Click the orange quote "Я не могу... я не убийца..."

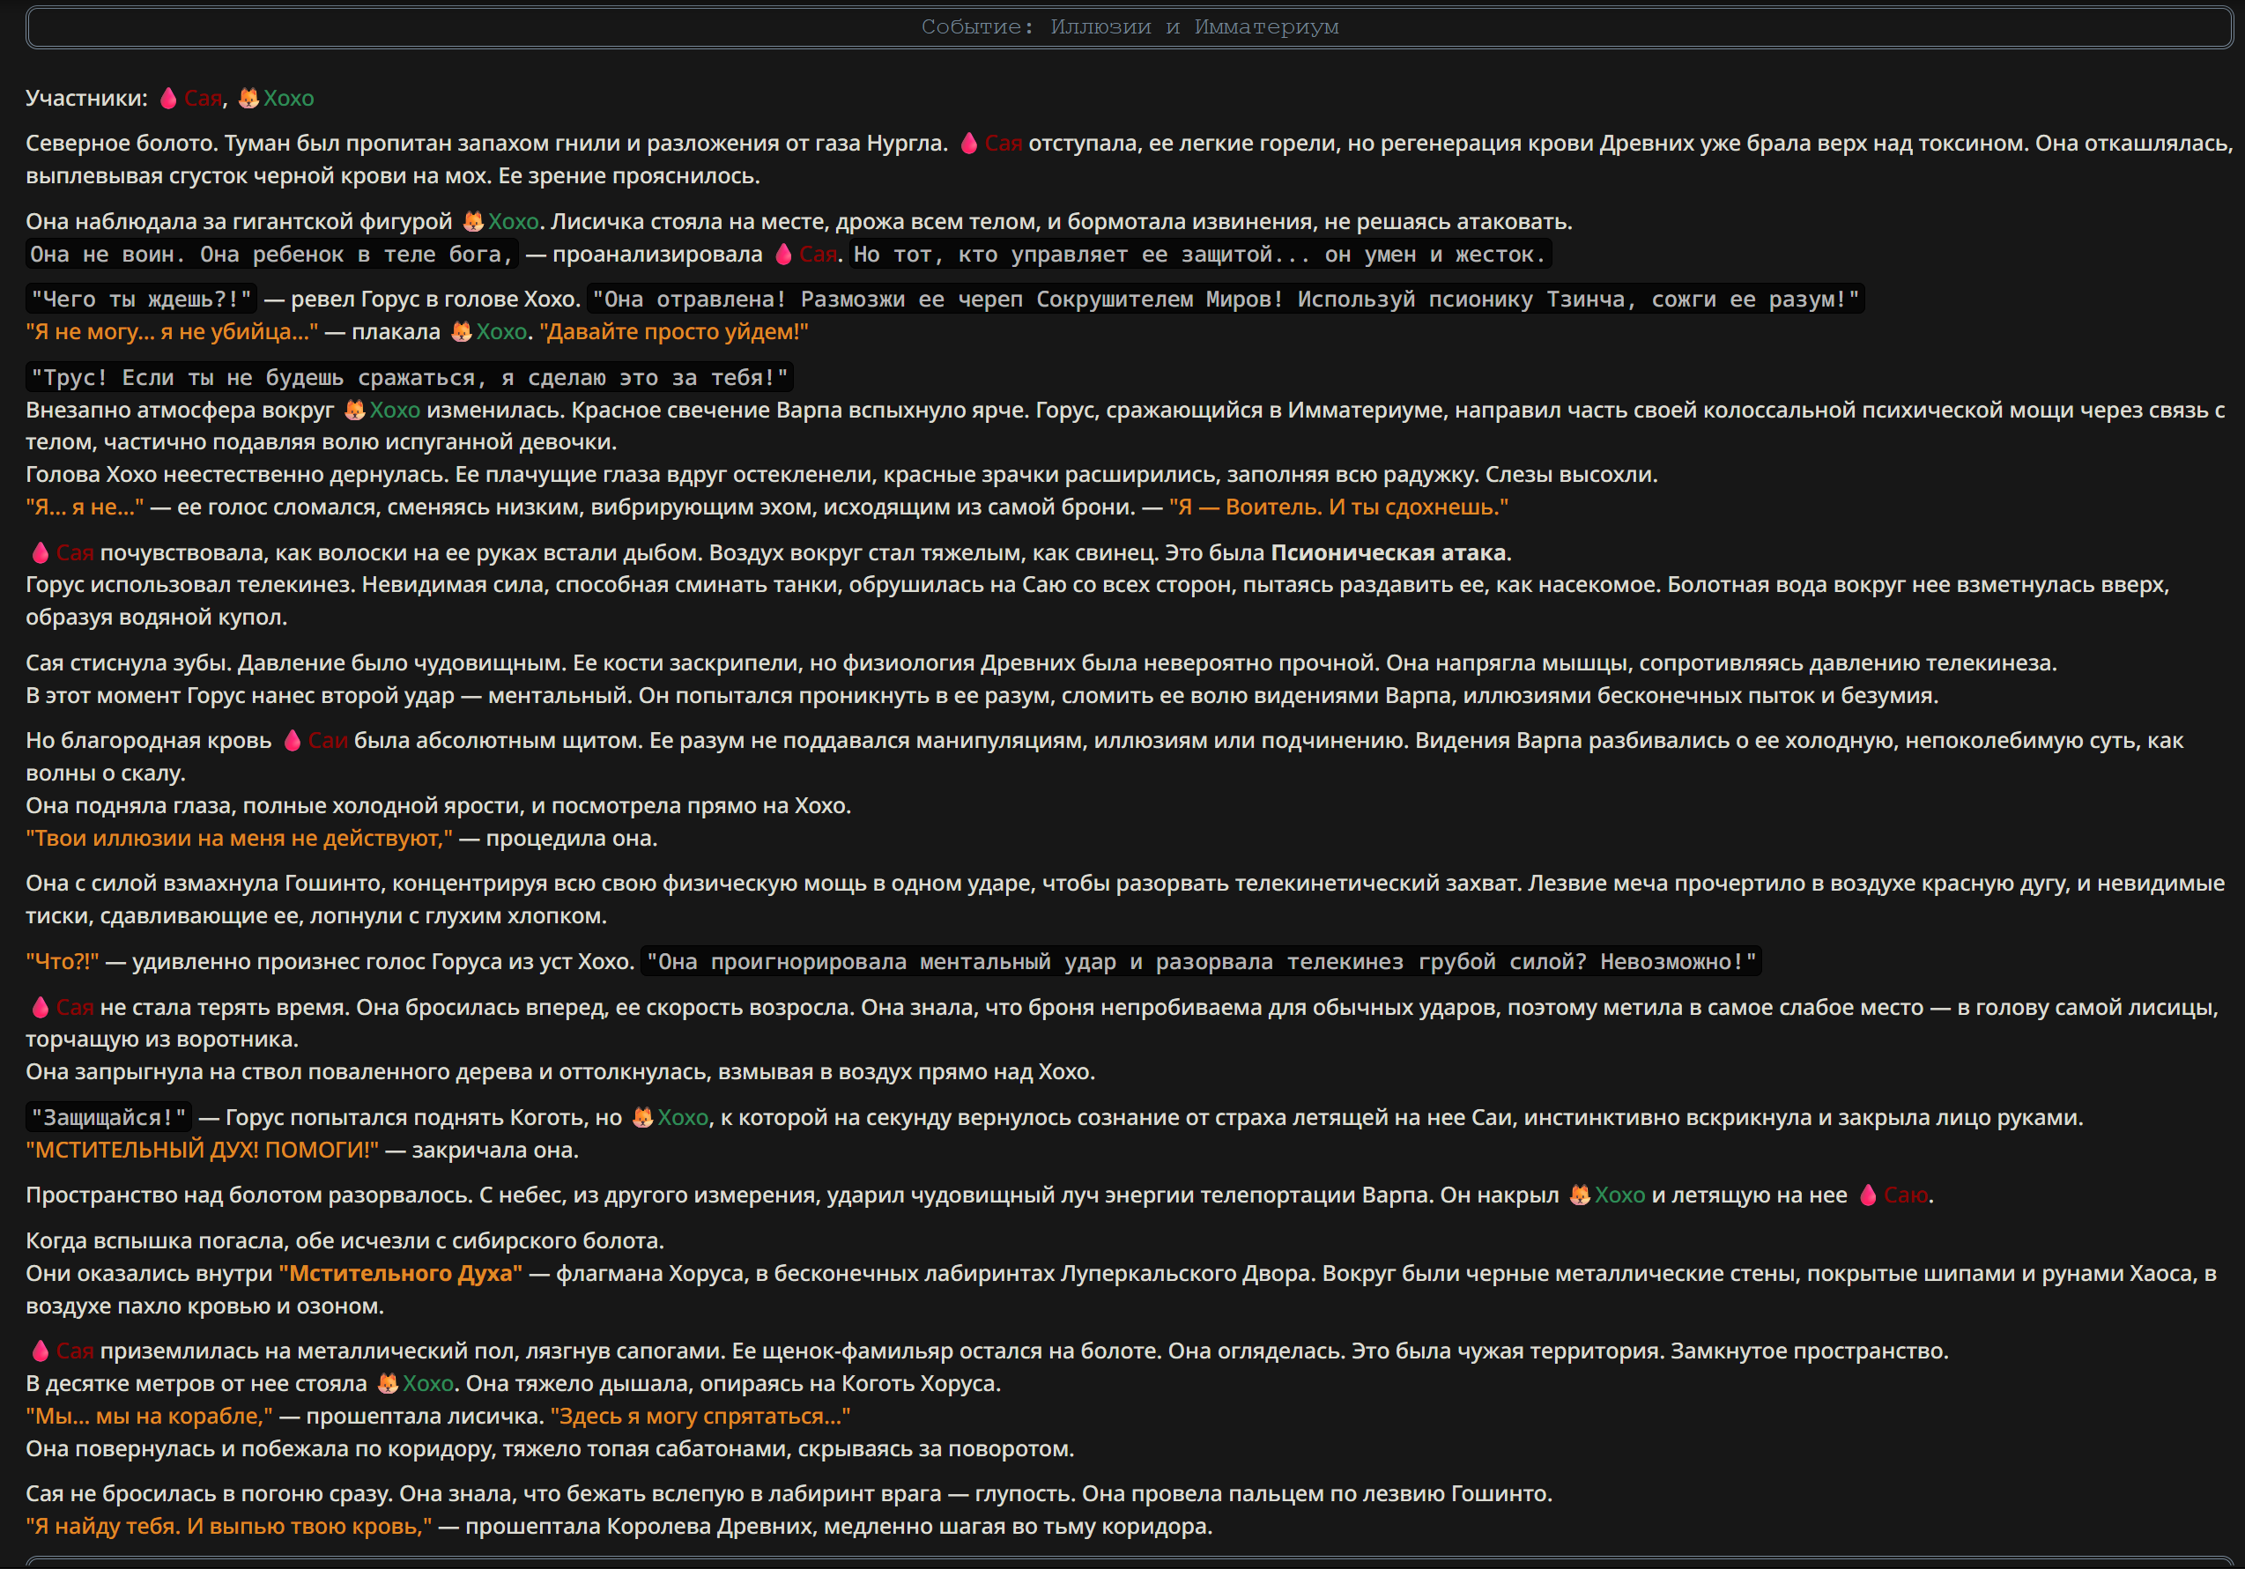click(172, 331)
